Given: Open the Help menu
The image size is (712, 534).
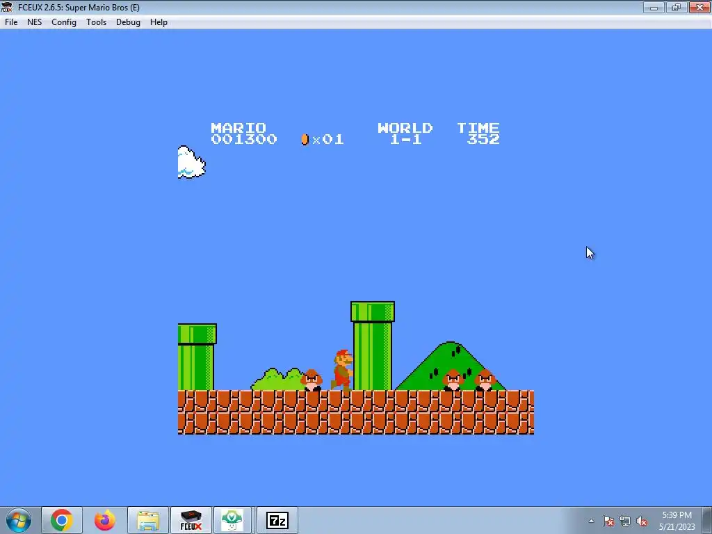Looking at the screenshot, I should tap(159, 22).
